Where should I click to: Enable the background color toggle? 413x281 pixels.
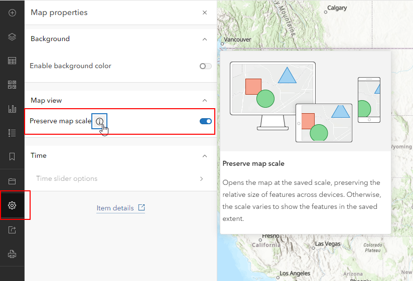point(205,66)
